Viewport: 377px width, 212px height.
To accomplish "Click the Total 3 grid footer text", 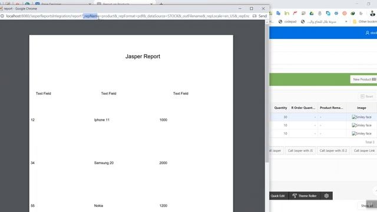I will [369, 142].
